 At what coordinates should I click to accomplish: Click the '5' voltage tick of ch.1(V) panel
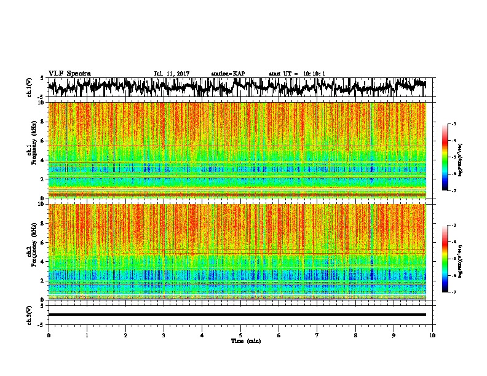pyautogui.click(x=42, y=78)
